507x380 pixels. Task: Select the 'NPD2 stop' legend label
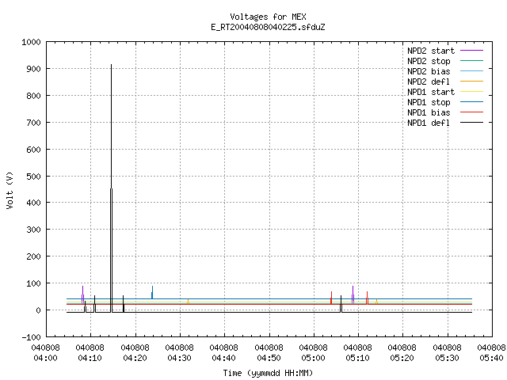(429, 61)
